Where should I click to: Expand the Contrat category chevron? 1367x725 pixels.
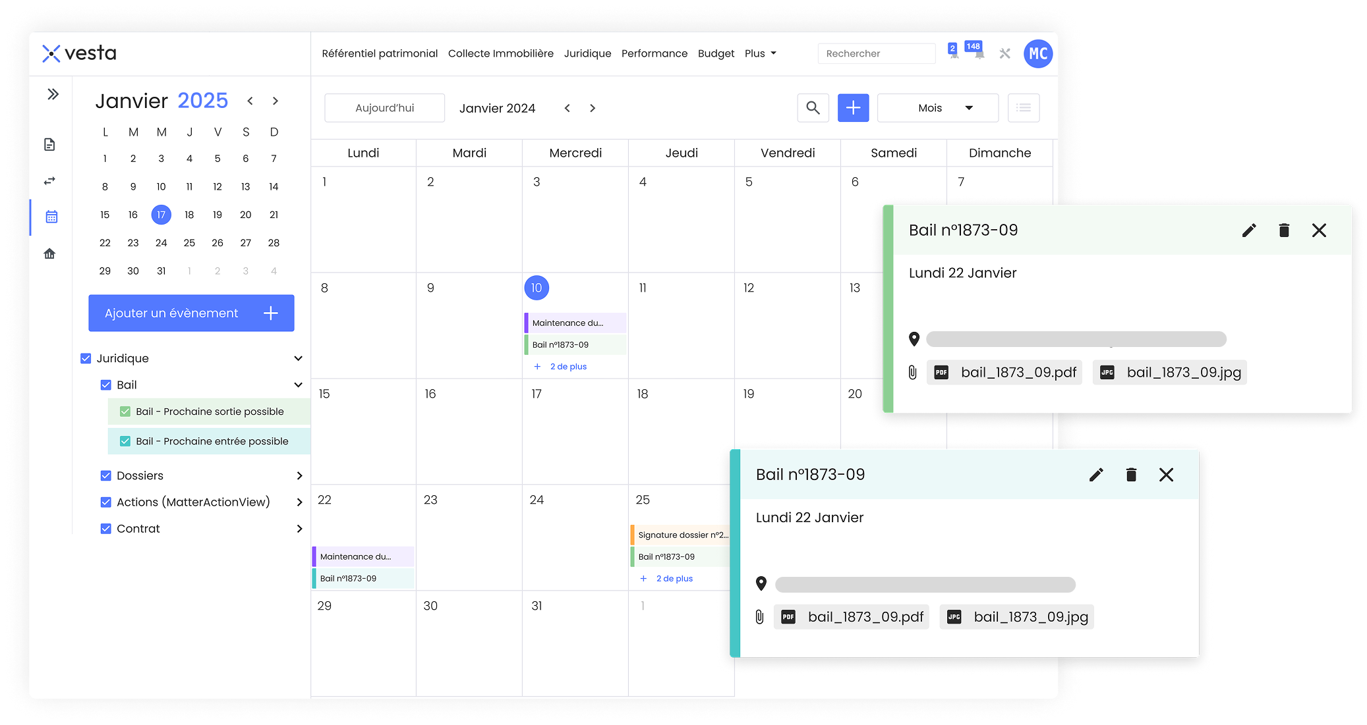[x=299, y=529]
